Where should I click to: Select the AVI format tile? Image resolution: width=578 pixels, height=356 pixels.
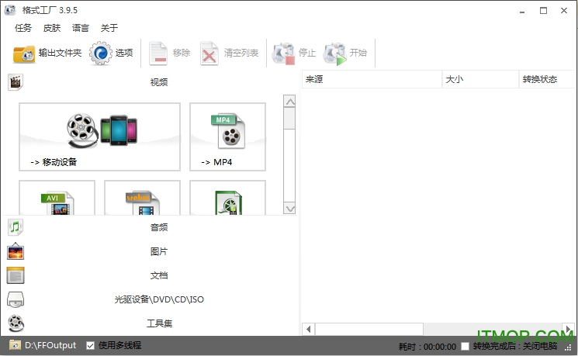click(x=57, y=199)
